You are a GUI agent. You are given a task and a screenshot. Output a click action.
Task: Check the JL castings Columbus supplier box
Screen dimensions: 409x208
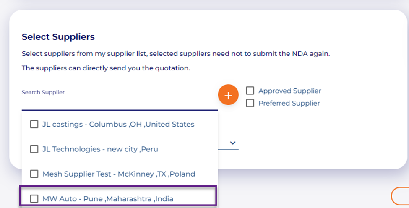tap(34, 124)
